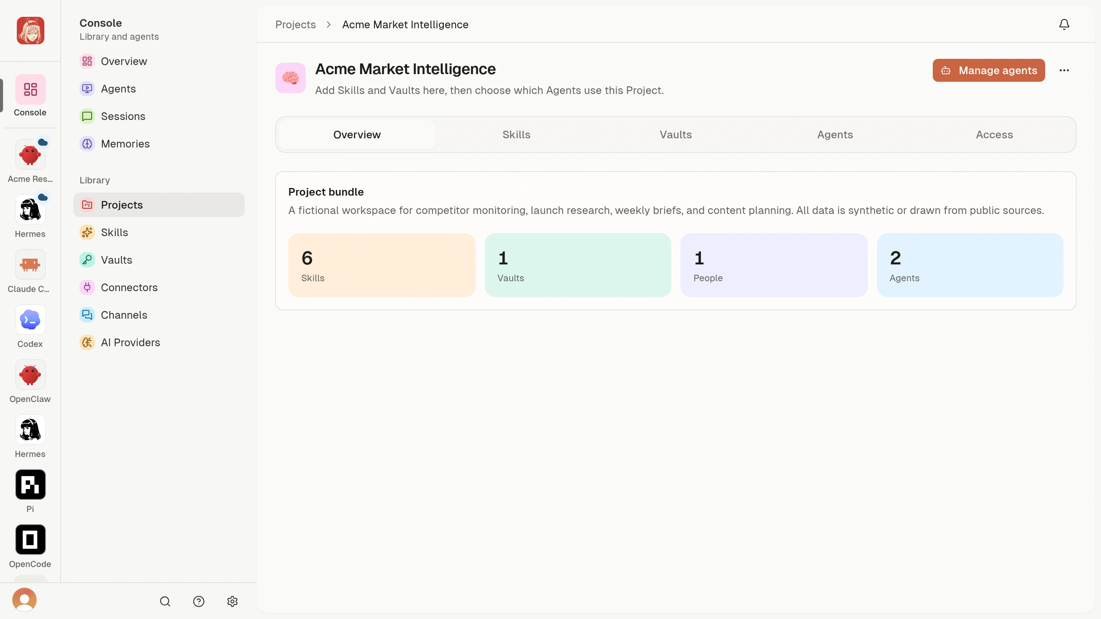
Task: Go to Overview in the sidebar
Action: point(159,62)
